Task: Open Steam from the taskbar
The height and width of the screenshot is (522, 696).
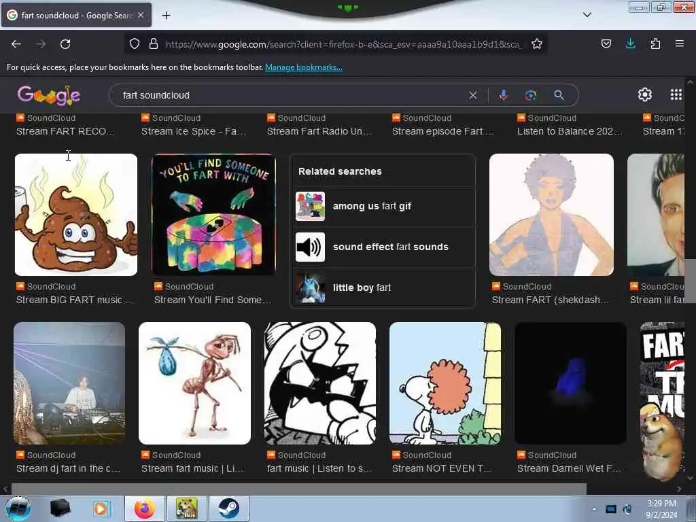Action: [x=228, y=508]
